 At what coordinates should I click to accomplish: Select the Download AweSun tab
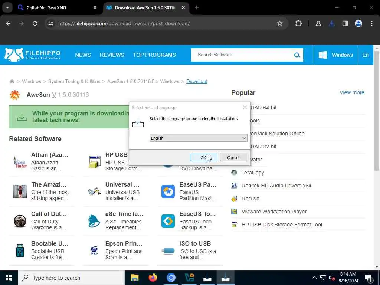coord(145,7)
